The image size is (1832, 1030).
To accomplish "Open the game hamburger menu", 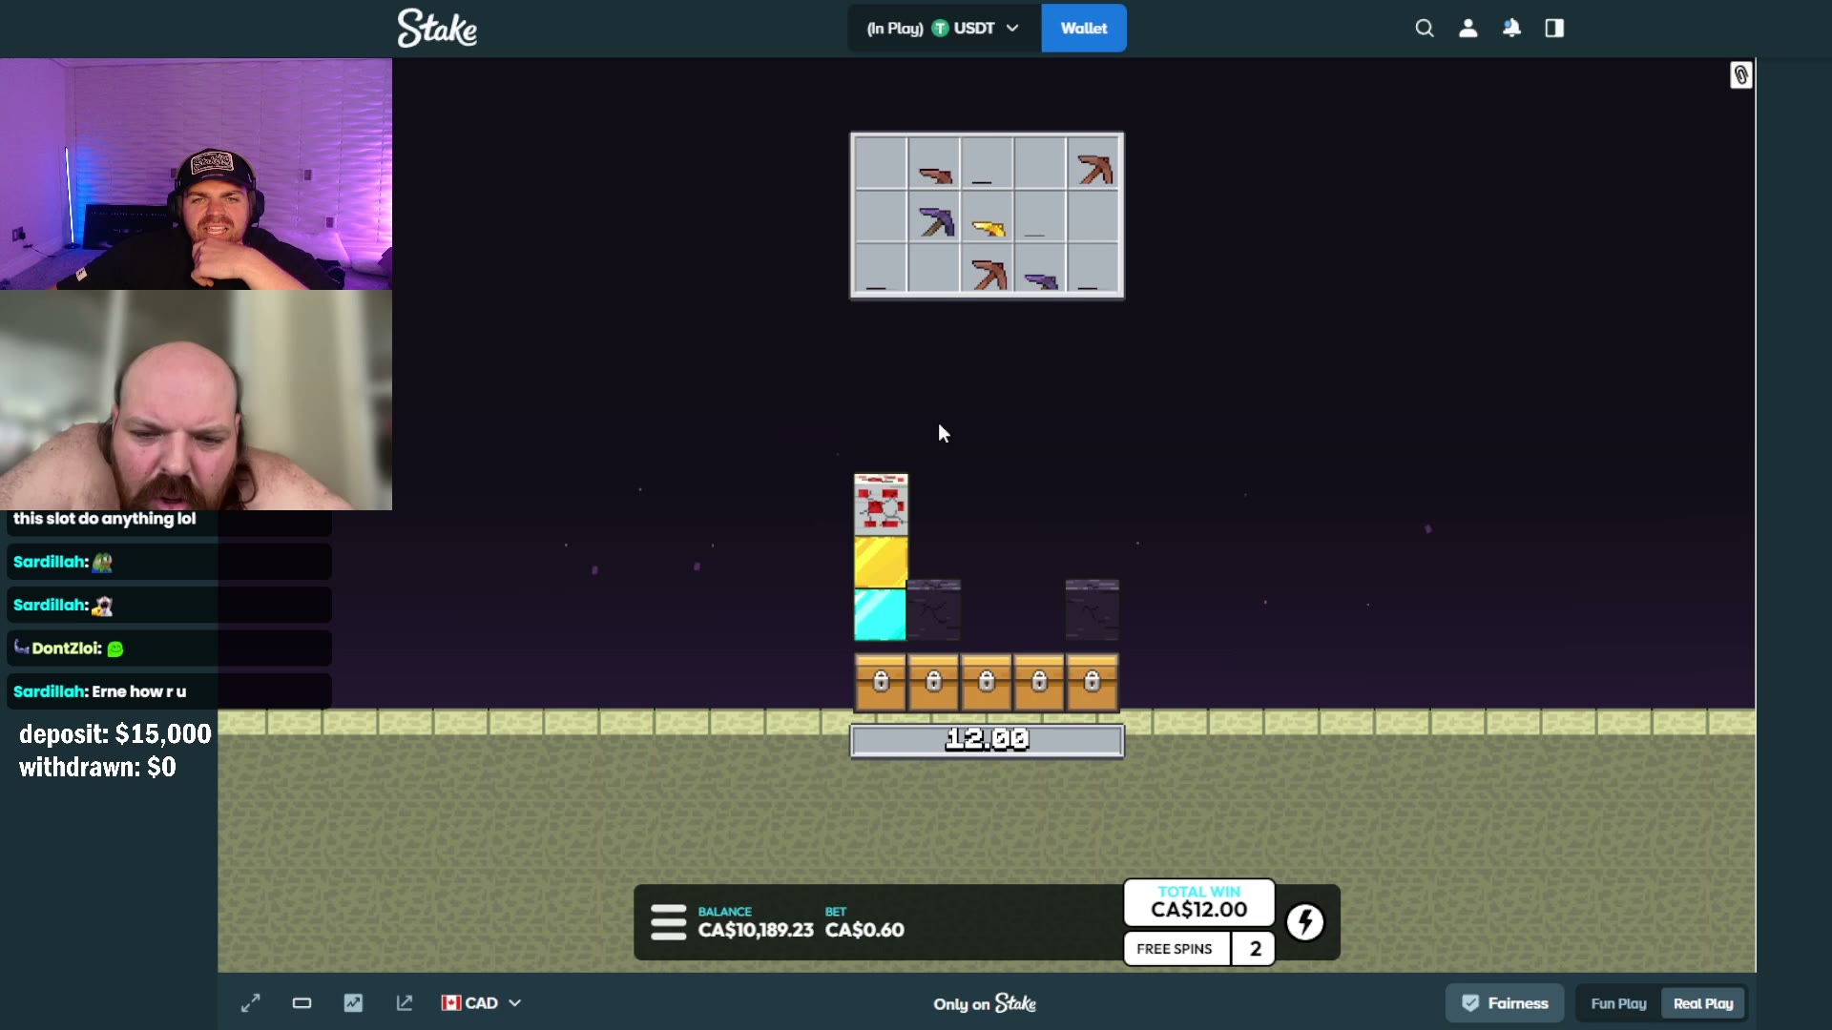I will pos(668,922).
